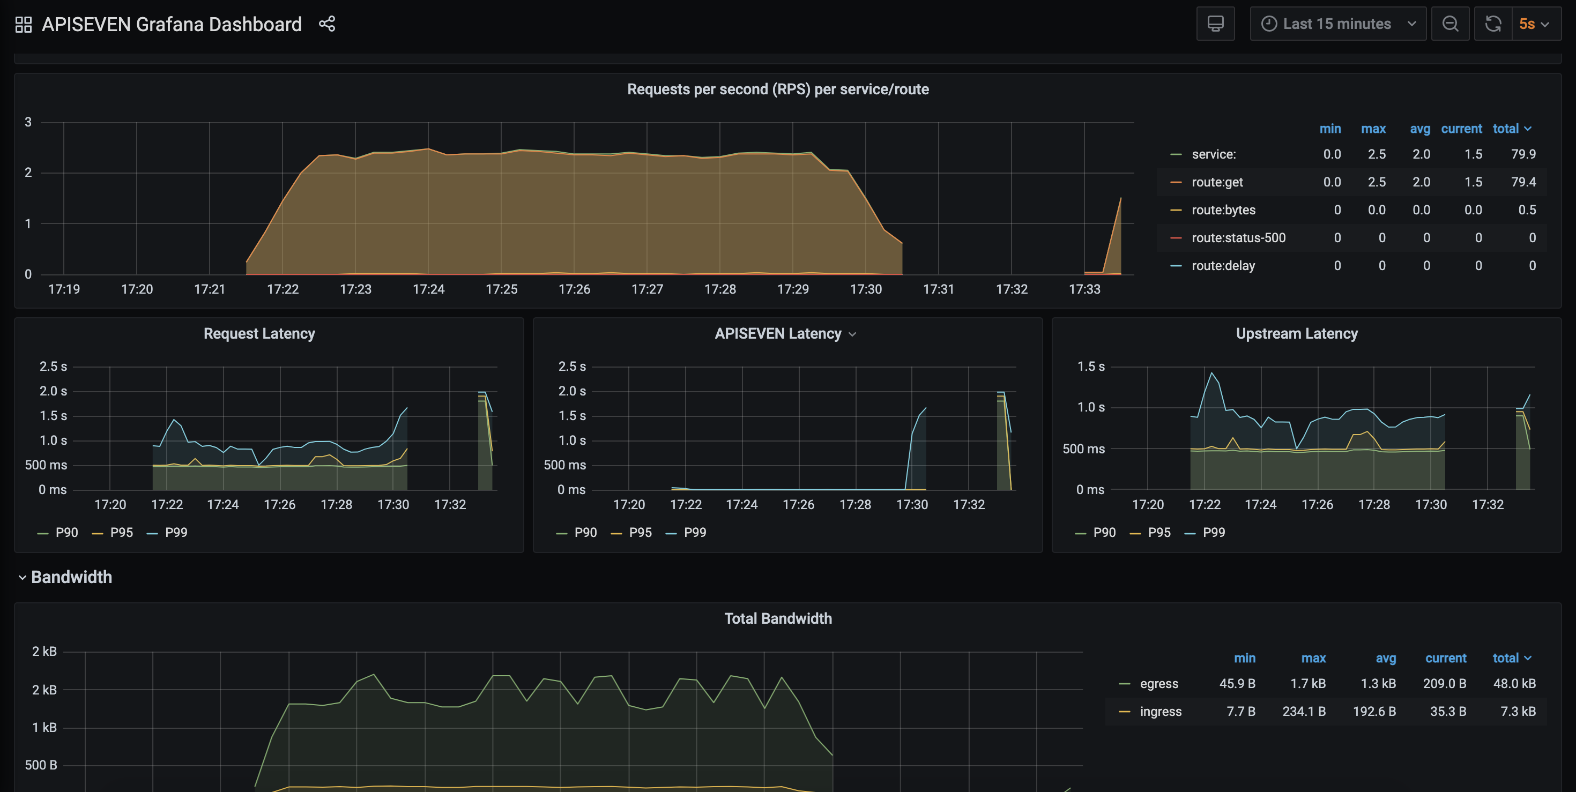Sort Bandwidth legend by max column
Screen dimensions: 1576x792
pyautogui.click(x=1313, y=658)
